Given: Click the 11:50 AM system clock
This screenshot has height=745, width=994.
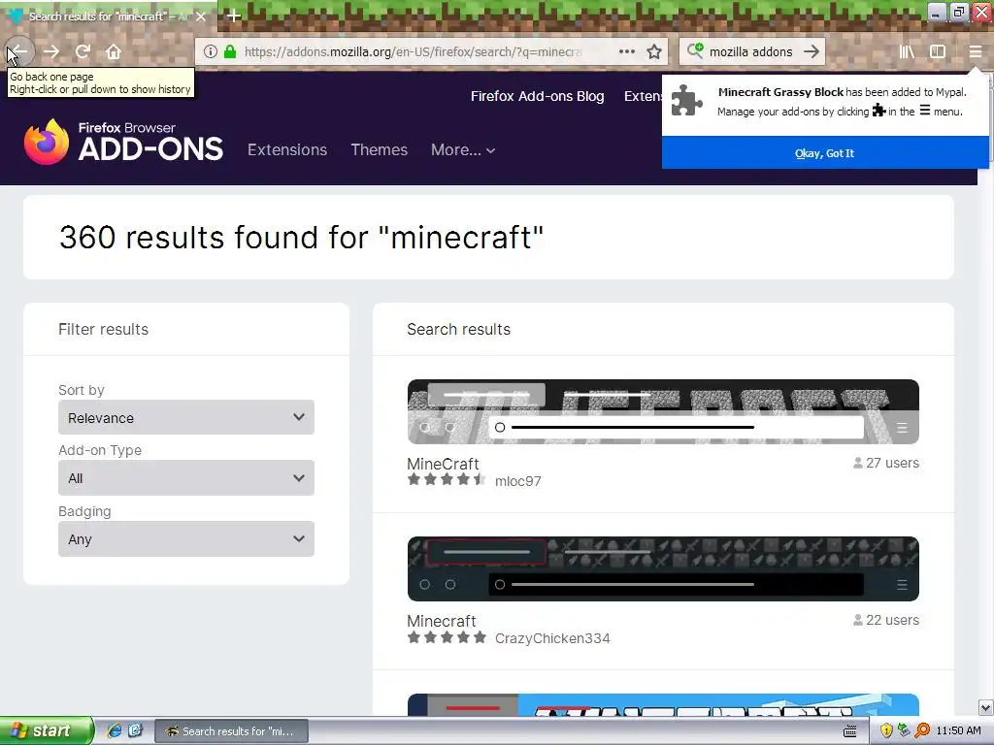Looking at the screenshot, I should (958, 731).
